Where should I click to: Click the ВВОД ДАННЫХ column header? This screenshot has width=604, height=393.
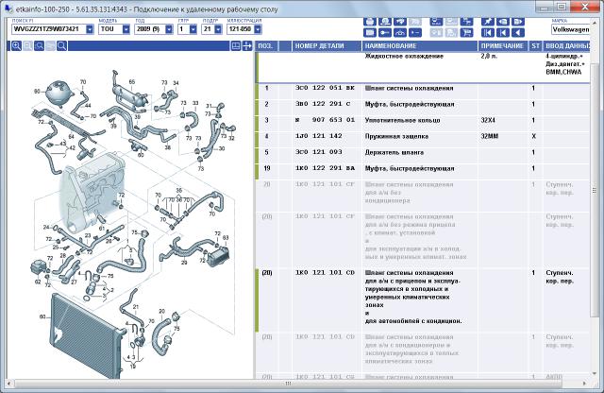567,46
